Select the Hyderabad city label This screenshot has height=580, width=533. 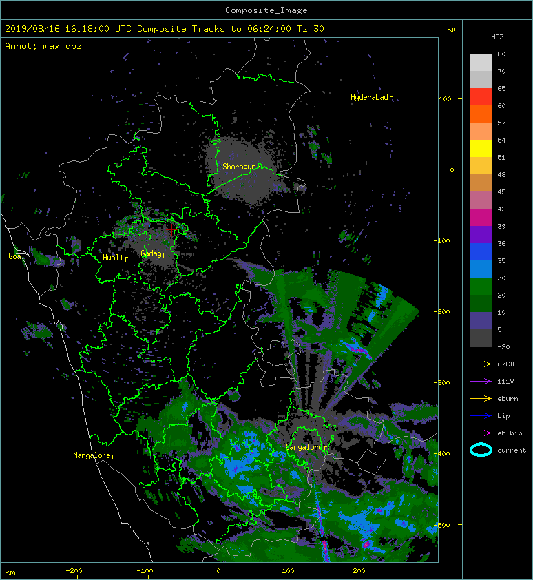tap(371, 97)
